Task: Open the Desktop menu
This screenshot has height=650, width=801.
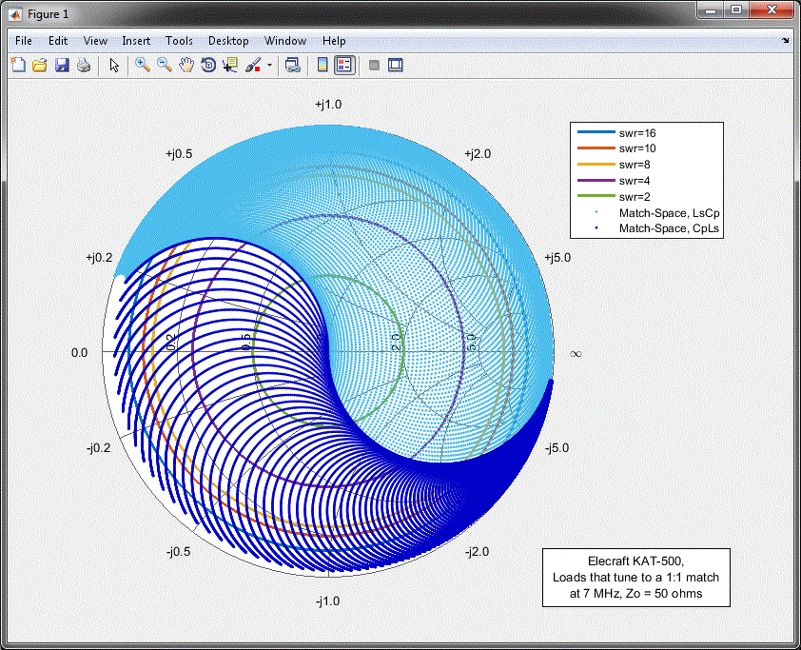Action: coord(228,41)
